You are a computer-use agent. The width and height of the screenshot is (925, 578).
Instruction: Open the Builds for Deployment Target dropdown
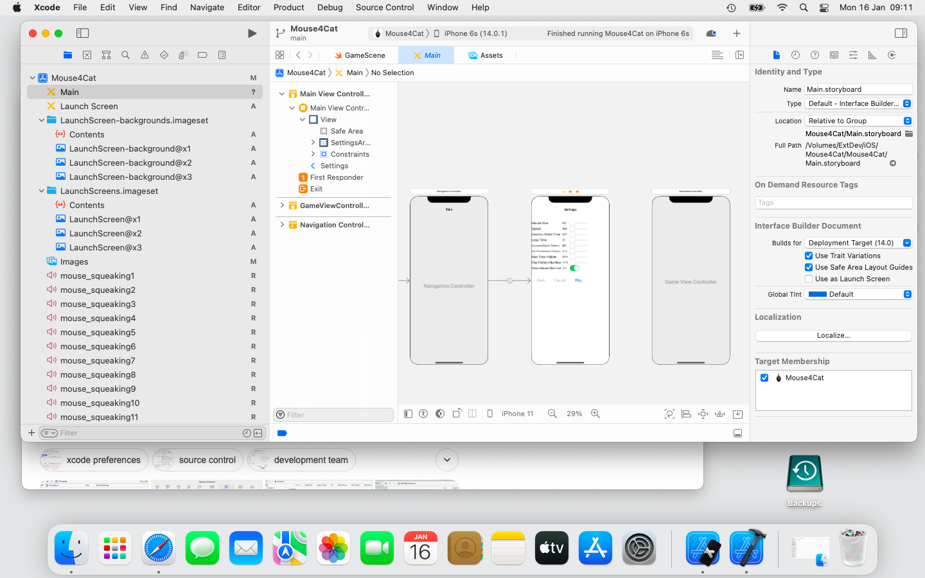[x=859, y=243]
